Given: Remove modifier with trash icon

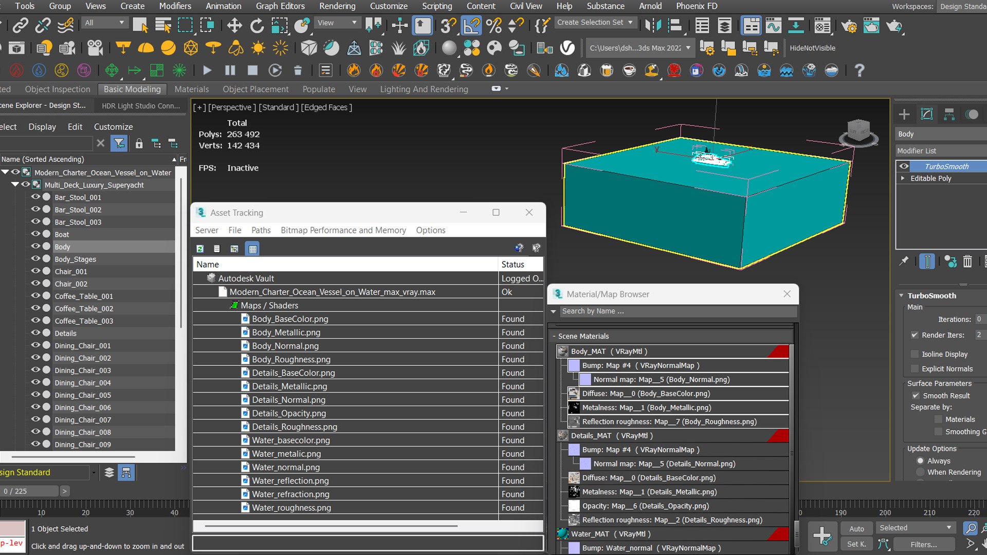Looking at the screenshot, I should pos(967,262).
